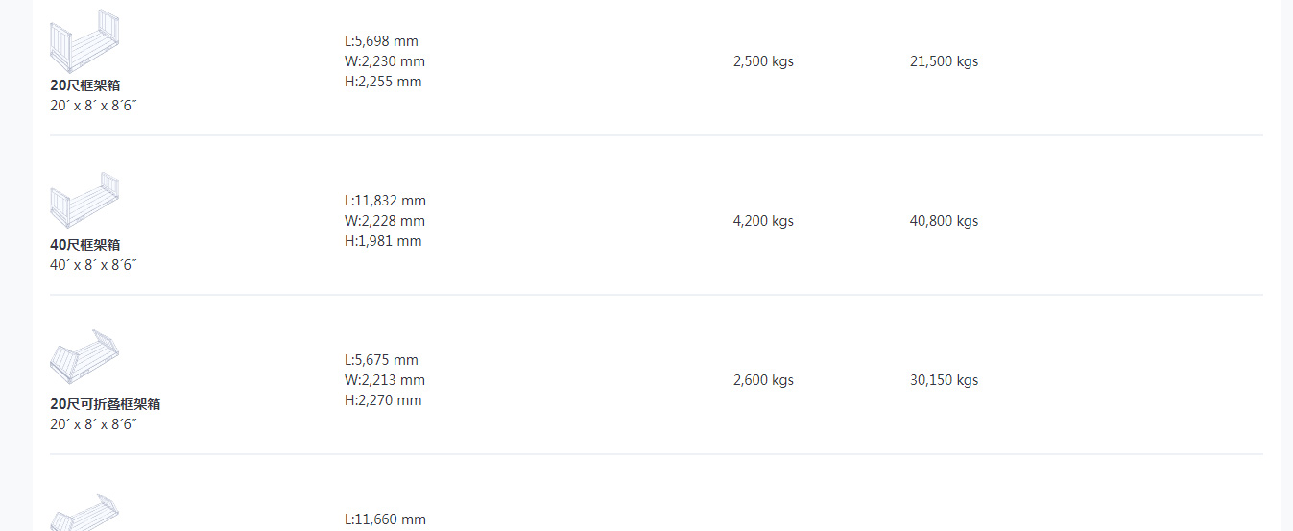Click the W:2,230 mm width value
1293x531 pixels.
pyautogui.click(x=385, y=61)
